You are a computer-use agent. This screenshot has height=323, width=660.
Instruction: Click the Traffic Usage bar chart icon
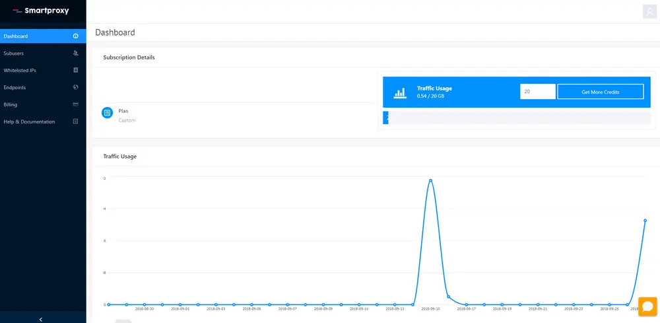[x=400, y=92]
